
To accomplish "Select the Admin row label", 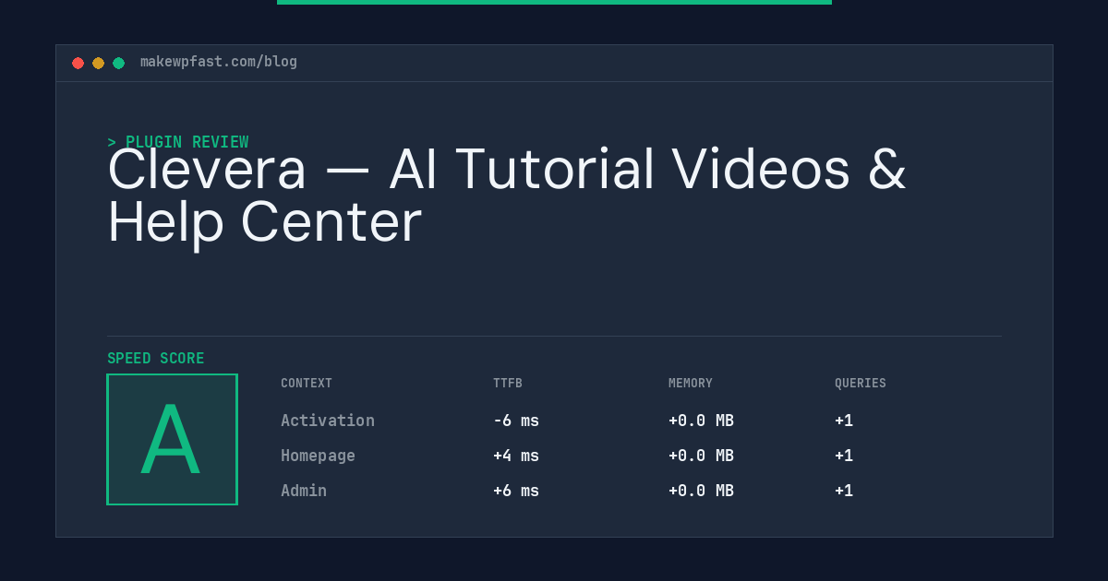I will tap(304, 491).
